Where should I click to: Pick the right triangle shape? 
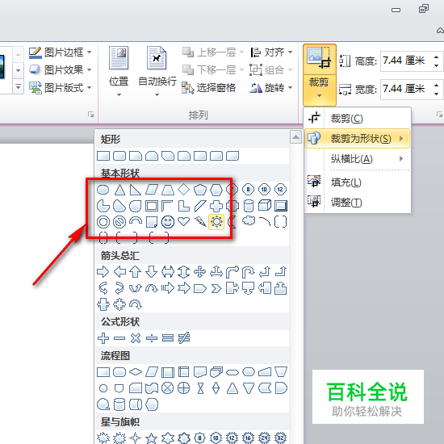tap(136, 190)
